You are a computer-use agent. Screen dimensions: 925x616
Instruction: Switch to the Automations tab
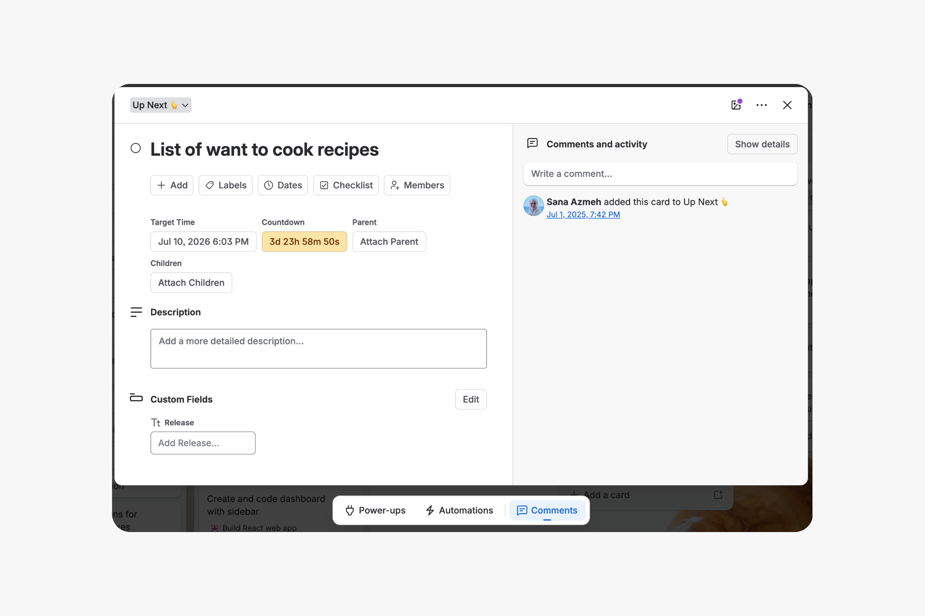460,510
